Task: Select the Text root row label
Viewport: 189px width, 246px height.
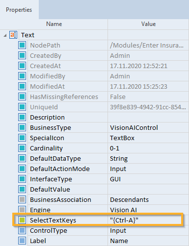Action: (27, 35)
